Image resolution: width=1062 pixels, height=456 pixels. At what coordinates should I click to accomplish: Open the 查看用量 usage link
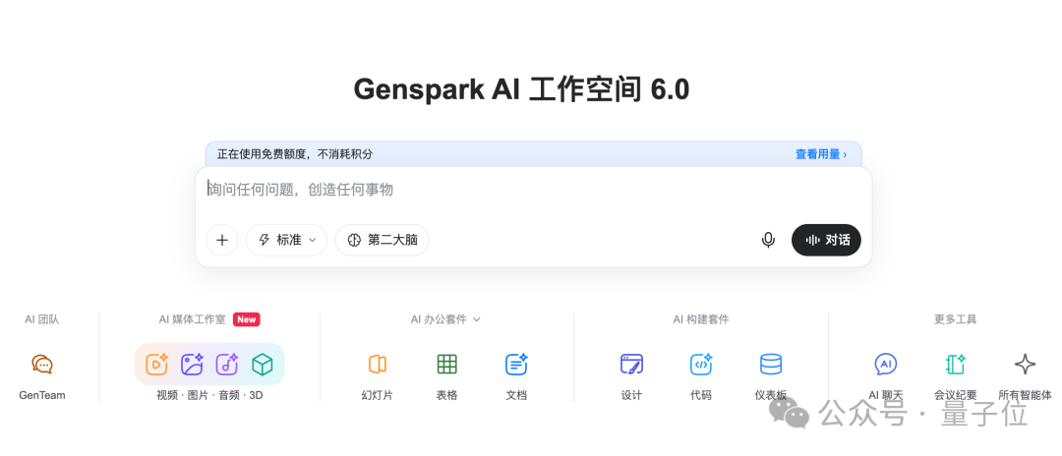click(821, 154)
